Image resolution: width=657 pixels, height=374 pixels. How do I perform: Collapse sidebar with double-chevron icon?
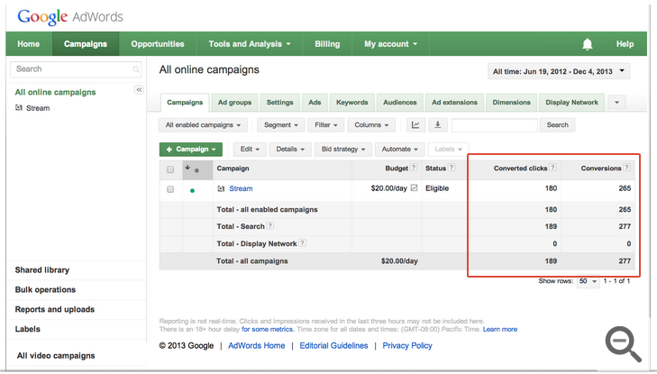[139, 89]
